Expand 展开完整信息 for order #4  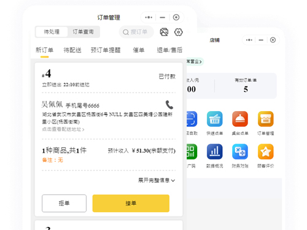pos(157,180)
